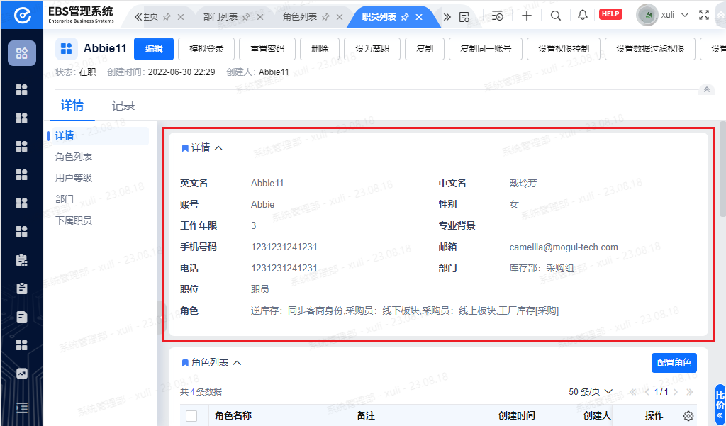Open the xuli user account dropdown

coord(663,15)
